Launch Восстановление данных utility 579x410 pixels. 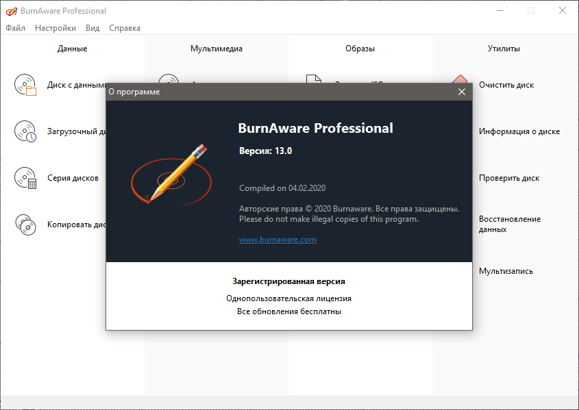pos(509,224)
